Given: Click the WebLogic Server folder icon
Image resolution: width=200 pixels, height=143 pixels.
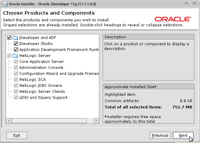Looking at the screenshot, I should [x=15, y=56].
